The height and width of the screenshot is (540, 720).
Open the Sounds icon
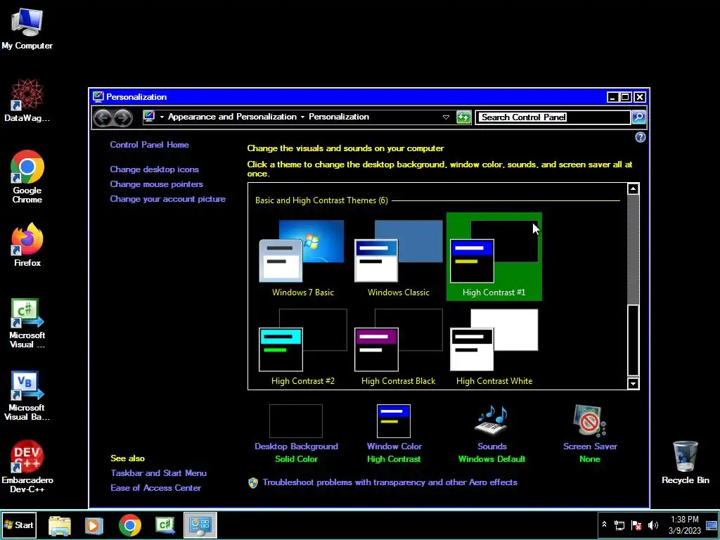coord(491,420)
